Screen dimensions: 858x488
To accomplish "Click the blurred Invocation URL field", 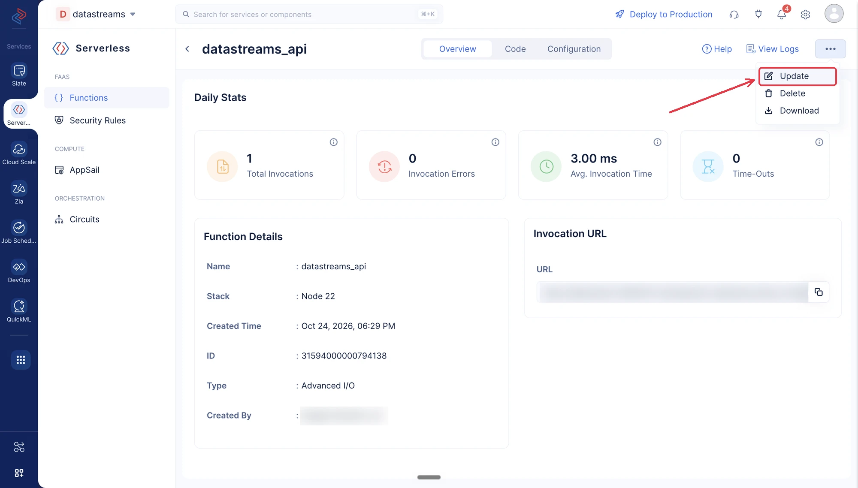I will pos(672,292).
